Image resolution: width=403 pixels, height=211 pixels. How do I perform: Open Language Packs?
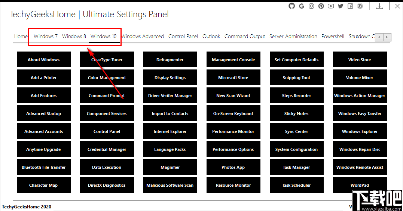pyautogui.click(x=170, y=149)
